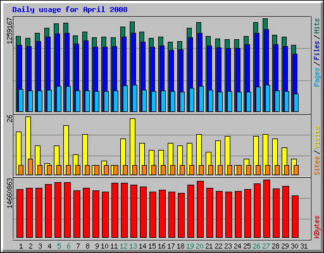Select the tallest green hits bar for day 27
The height and width of the screenshot is (253, 324).
[x=265, y=23]
